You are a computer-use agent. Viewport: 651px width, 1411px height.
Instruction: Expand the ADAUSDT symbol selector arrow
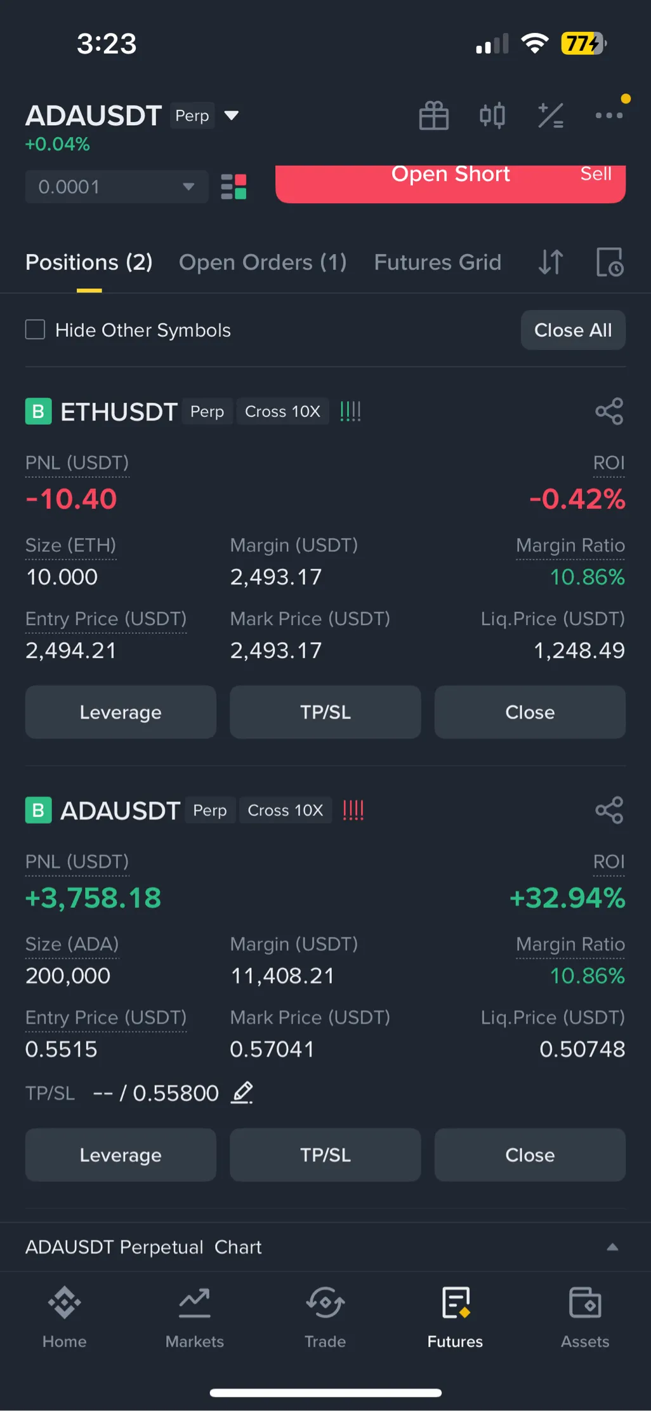(232, 116)
